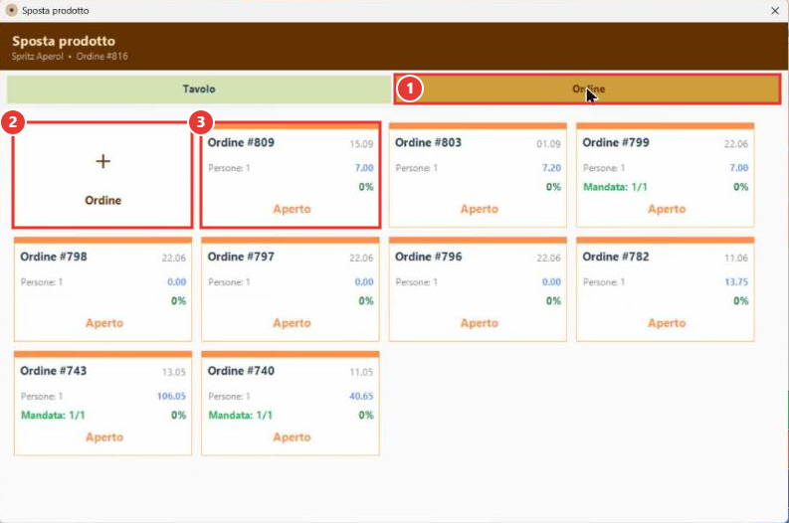Open order card Ordine #797

291,289
